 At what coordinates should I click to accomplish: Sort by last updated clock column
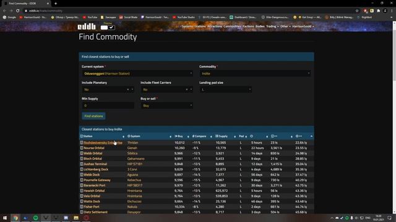pos(259,136)
